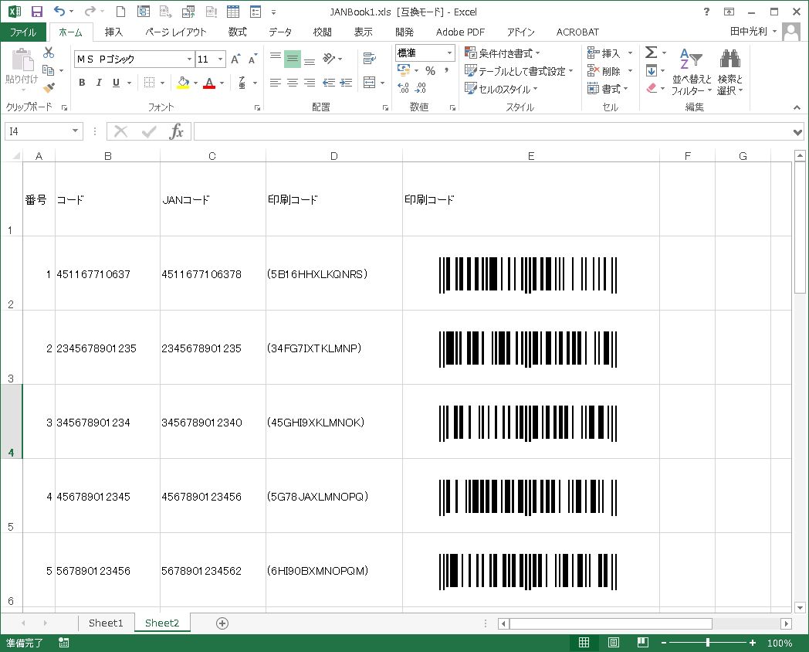The width and height of the screenshot is (809, 652).
Task: Click the 削除 cells delete button
Action: point(610,71)
